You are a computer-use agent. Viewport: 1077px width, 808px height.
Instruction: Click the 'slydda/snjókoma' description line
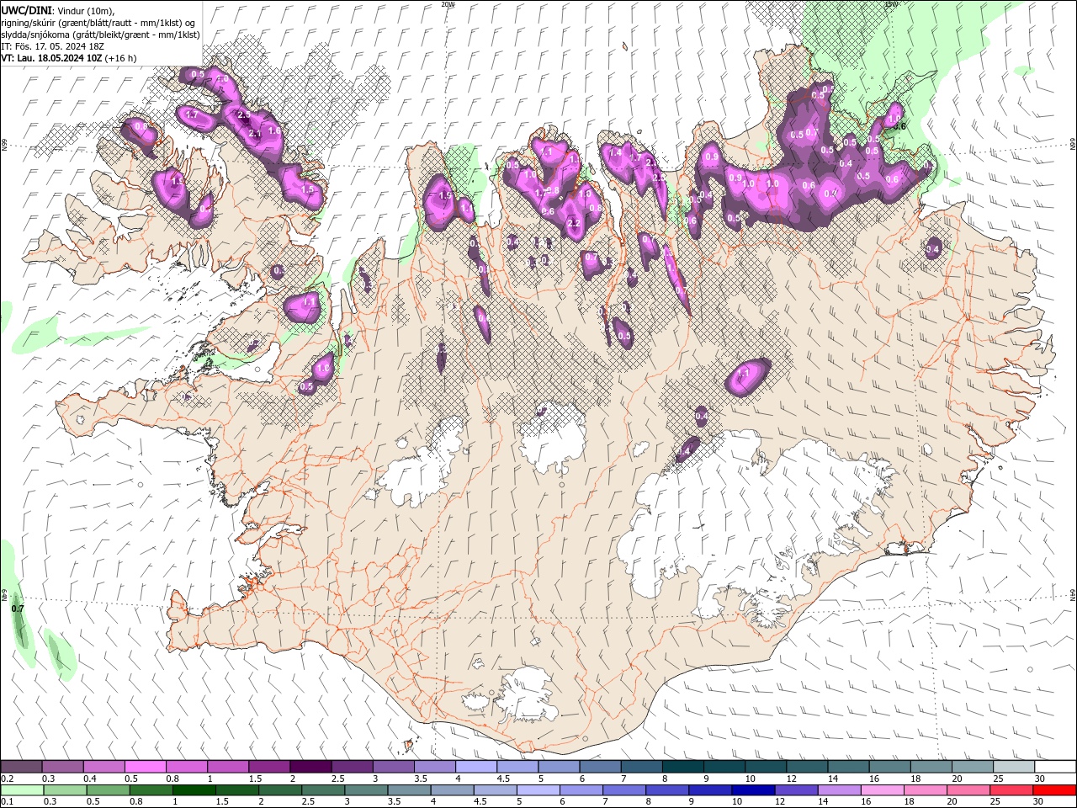tap(101, 35)
